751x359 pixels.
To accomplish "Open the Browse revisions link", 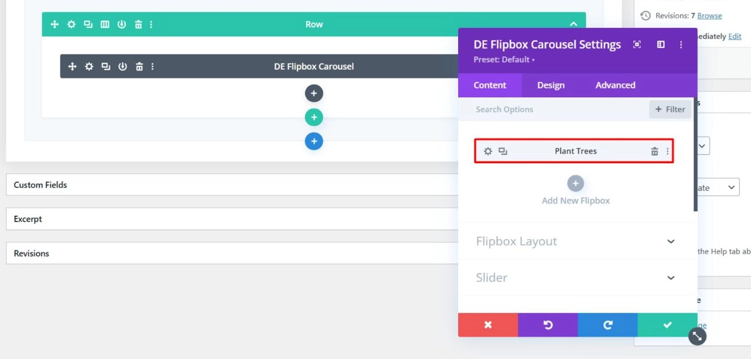I will [710, 16].
